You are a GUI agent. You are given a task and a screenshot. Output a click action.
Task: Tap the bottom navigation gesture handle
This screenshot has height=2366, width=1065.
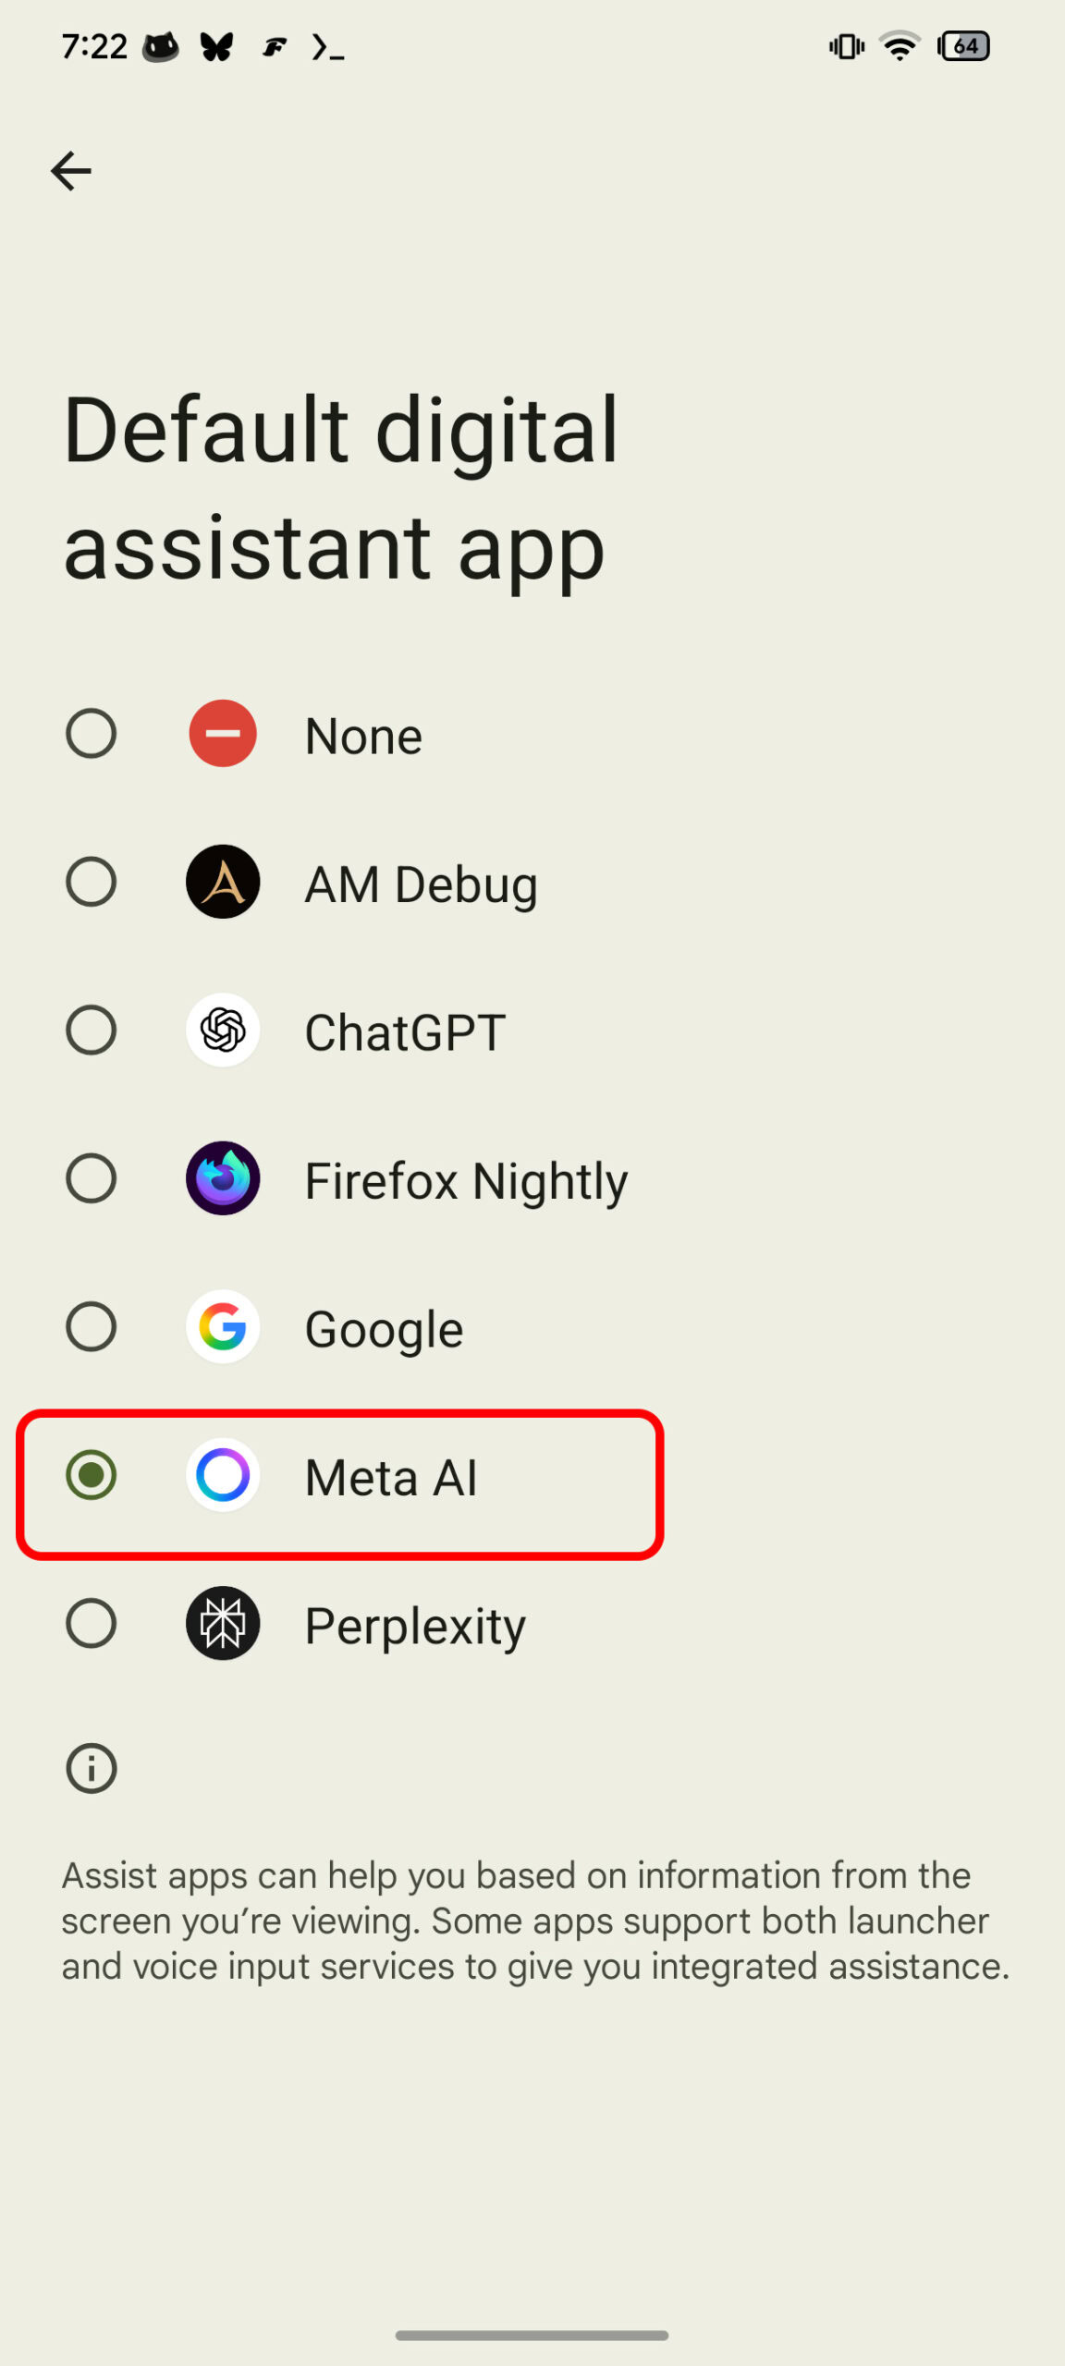pyautogui.click(x=532, y=2336)
